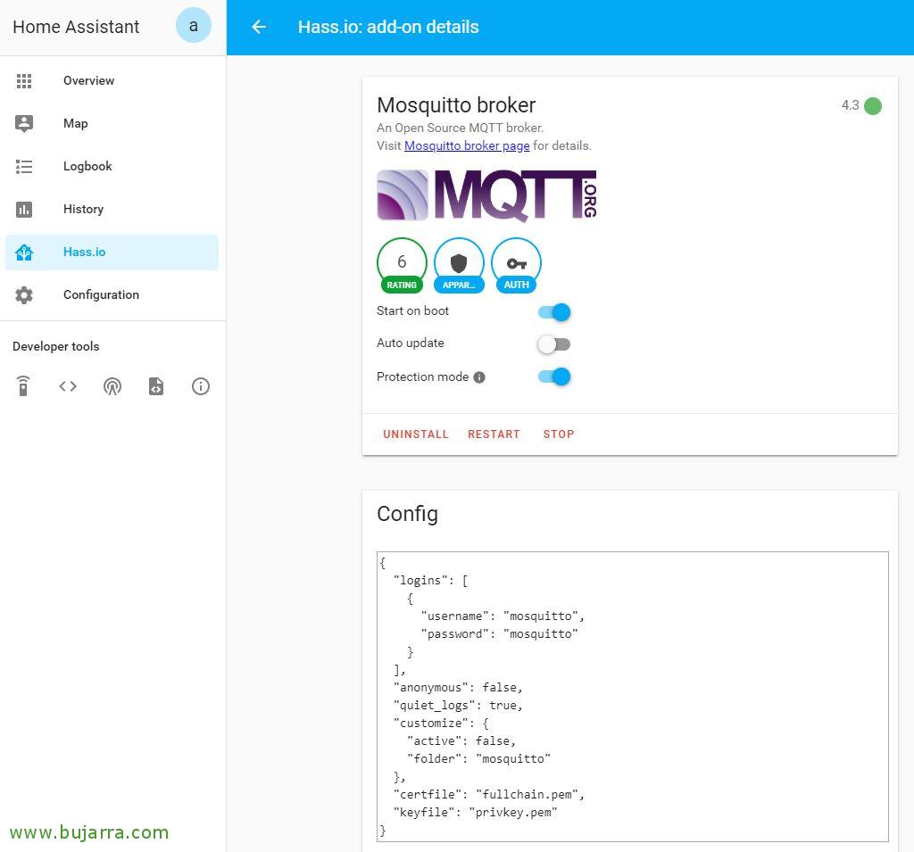
Task: Open Logbook in the sidebar
Action: (112, 167)
